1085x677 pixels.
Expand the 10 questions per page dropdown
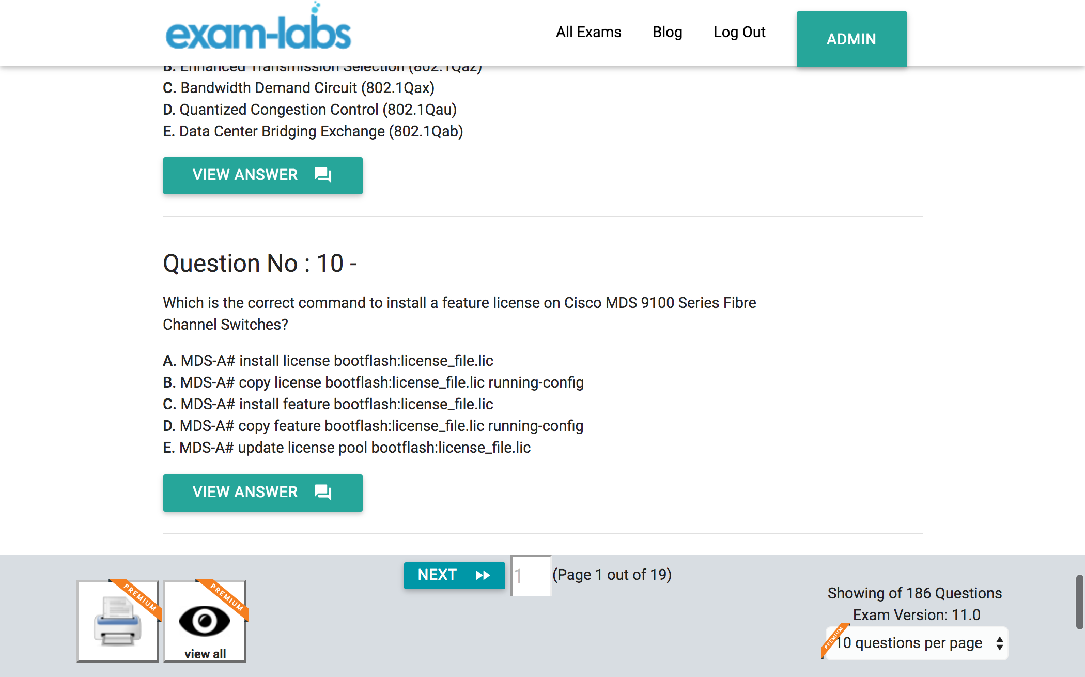[x=916, y=643]
